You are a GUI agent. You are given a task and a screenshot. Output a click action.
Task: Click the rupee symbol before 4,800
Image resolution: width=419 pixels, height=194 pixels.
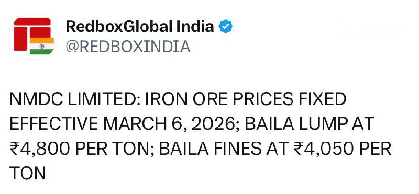14,149
